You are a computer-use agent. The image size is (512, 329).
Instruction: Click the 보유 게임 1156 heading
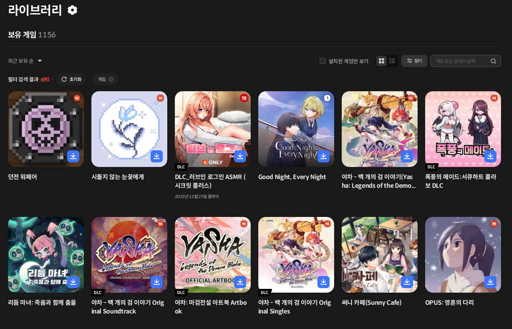click(32, 35)
